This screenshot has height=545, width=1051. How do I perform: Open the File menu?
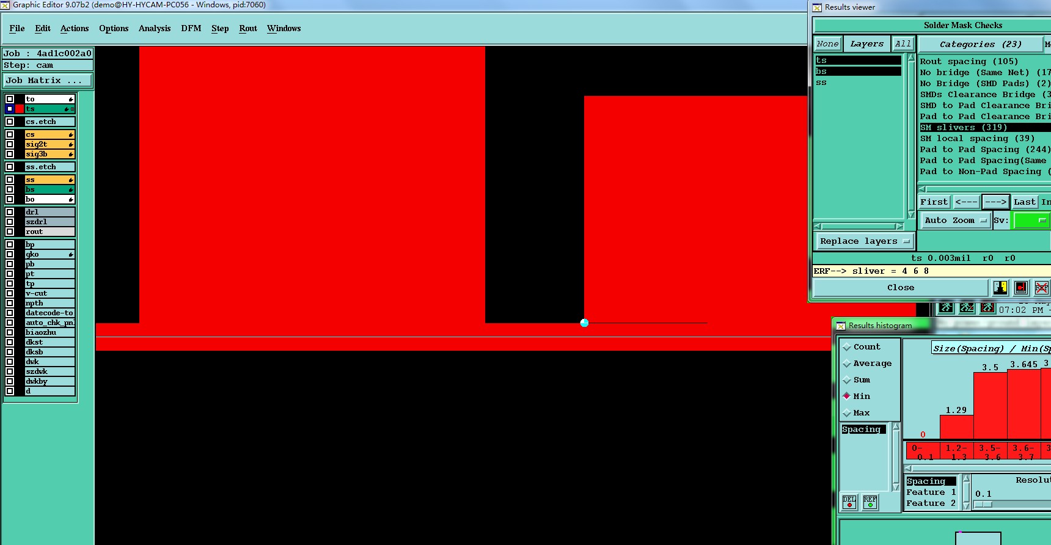coord(17,29)
